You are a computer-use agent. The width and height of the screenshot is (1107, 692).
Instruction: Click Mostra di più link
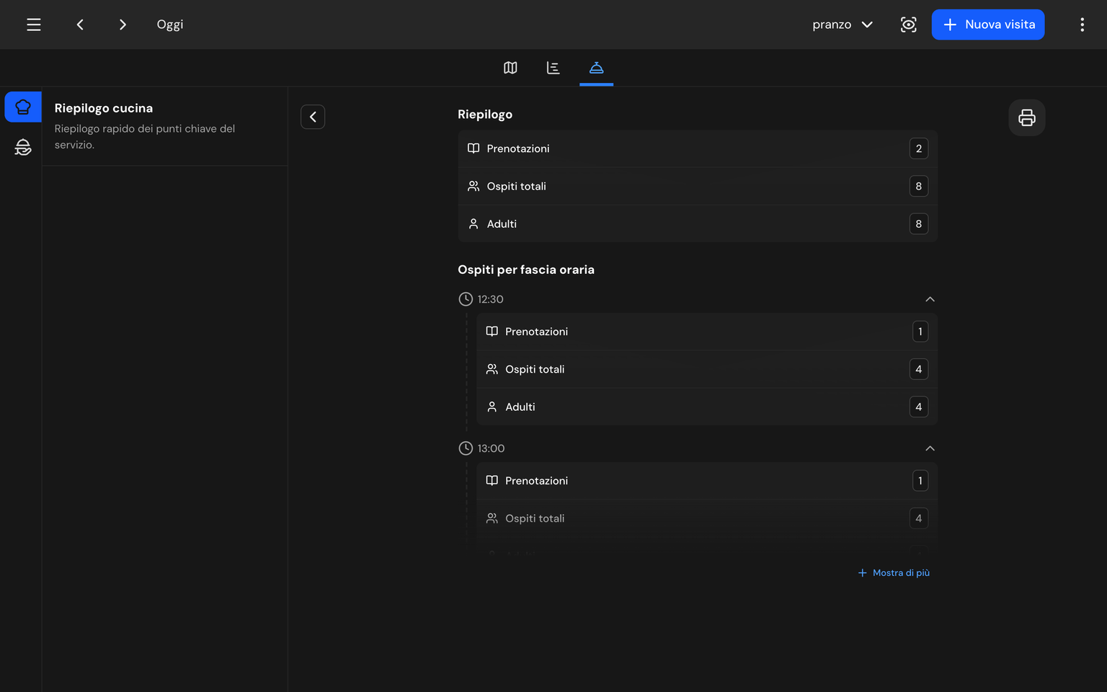click(894, 573)
